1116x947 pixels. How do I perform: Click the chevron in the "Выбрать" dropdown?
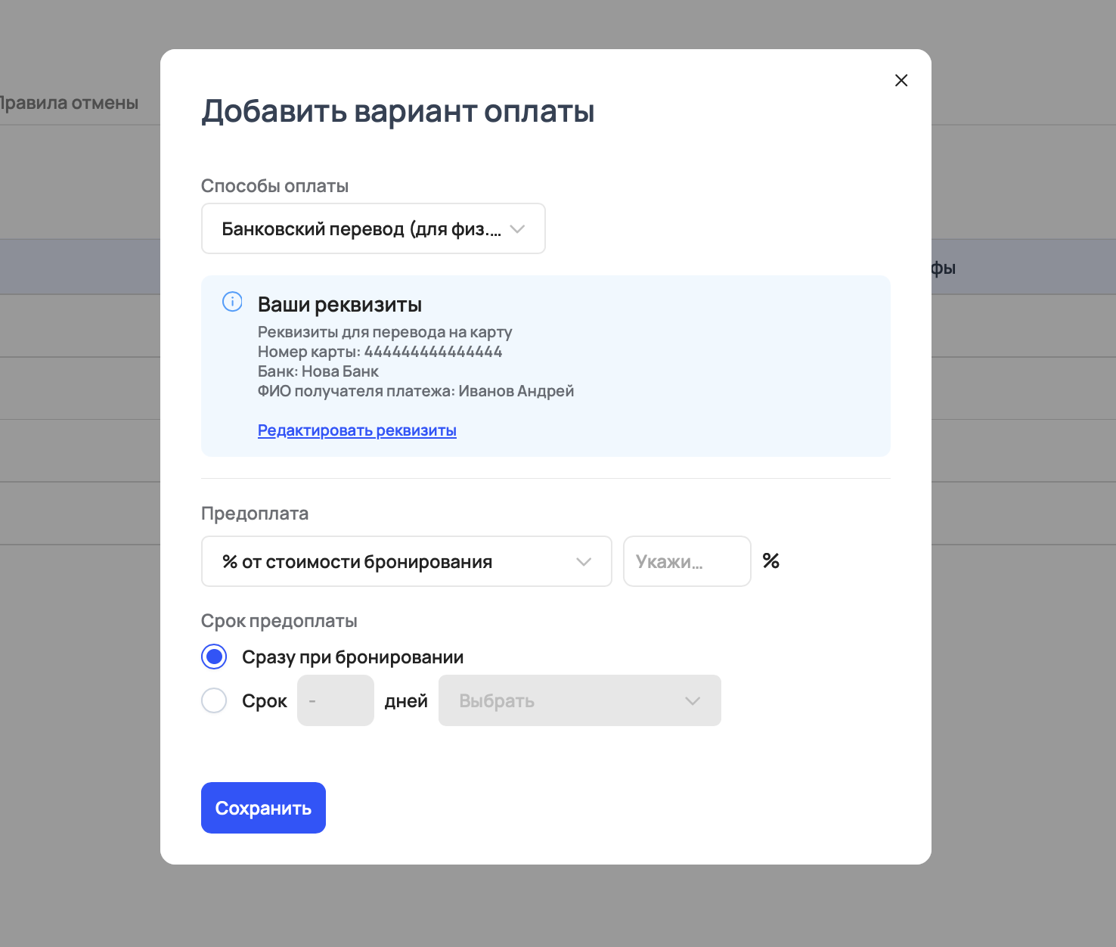692,701
